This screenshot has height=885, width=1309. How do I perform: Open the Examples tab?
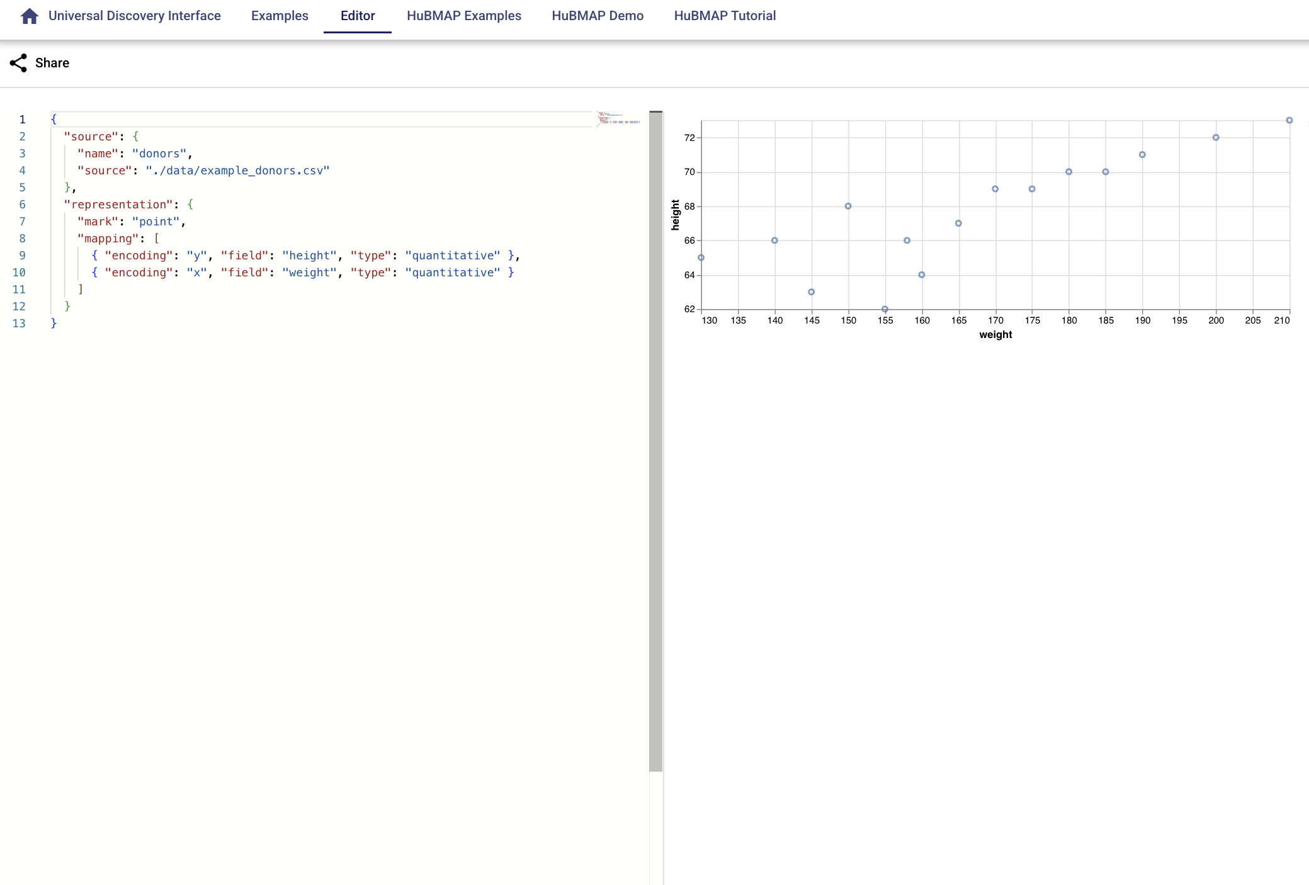click(280, 16)
